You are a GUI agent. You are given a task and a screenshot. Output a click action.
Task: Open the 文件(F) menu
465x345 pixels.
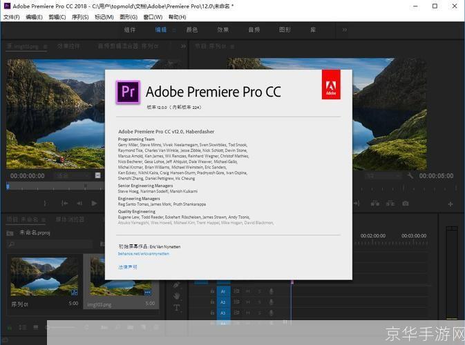coord(12,17)
